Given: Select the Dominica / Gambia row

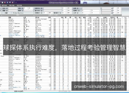Looking at the screenshot, I should tap(64, 59).
